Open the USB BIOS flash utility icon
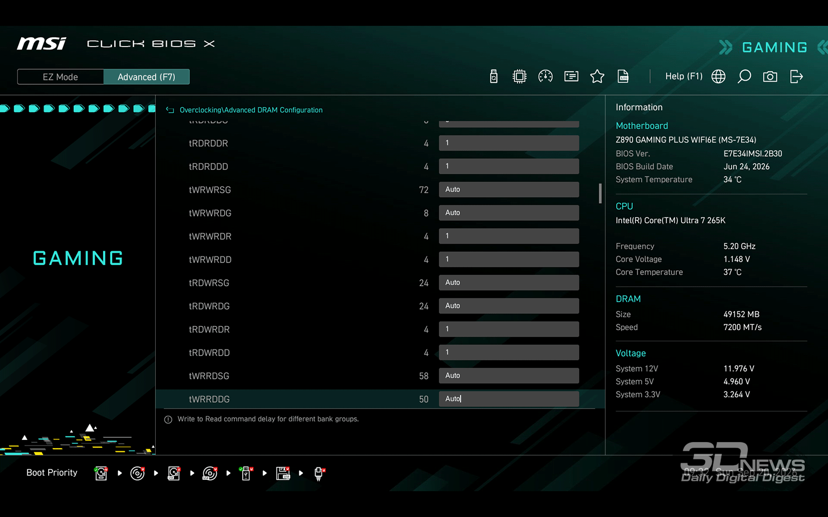Screen dimensions: 828x517 point(494,77)
